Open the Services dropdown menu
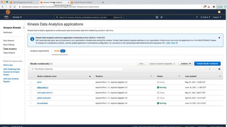This screenshot has height=127, width=227. 17,17
